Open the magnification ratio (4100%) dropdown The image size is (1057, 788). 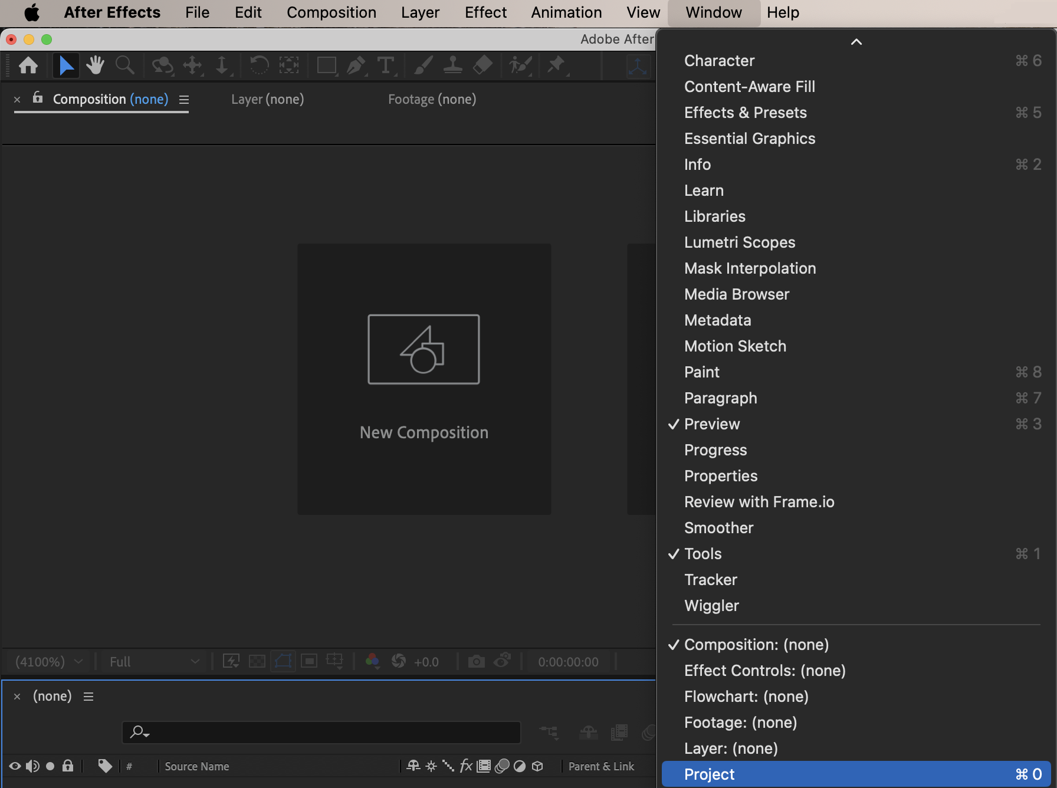pyautogui.click(x=48, y=662)
